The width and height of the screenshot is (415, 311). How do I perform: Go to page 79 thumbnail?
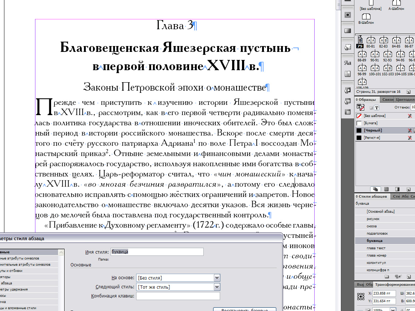point(360,40)
